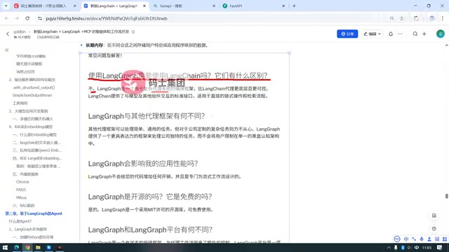Click heading LangGraph会影响我的应用性能吗?
449x252 pixels.
tap(143, 163)
